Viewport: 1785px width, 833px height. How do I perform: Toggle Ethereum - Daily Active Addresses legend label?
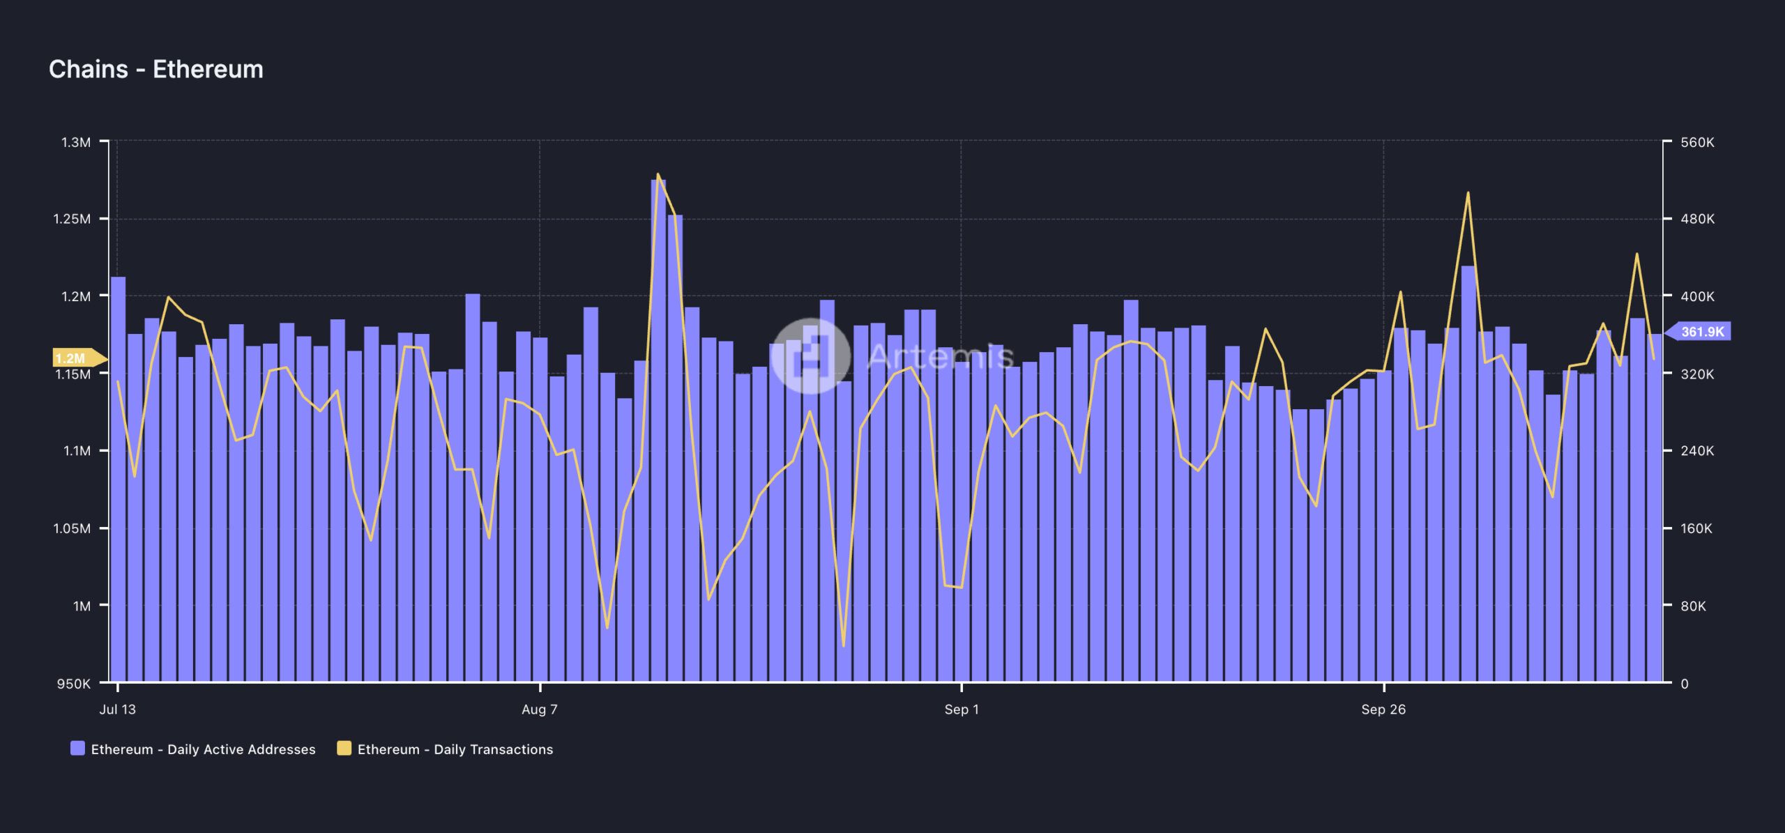[x=203, y=749]
